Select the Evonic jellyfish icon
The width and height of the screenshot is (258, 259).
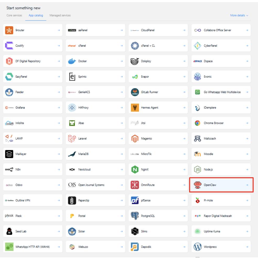pyautogui.click(x=197, y=77)
